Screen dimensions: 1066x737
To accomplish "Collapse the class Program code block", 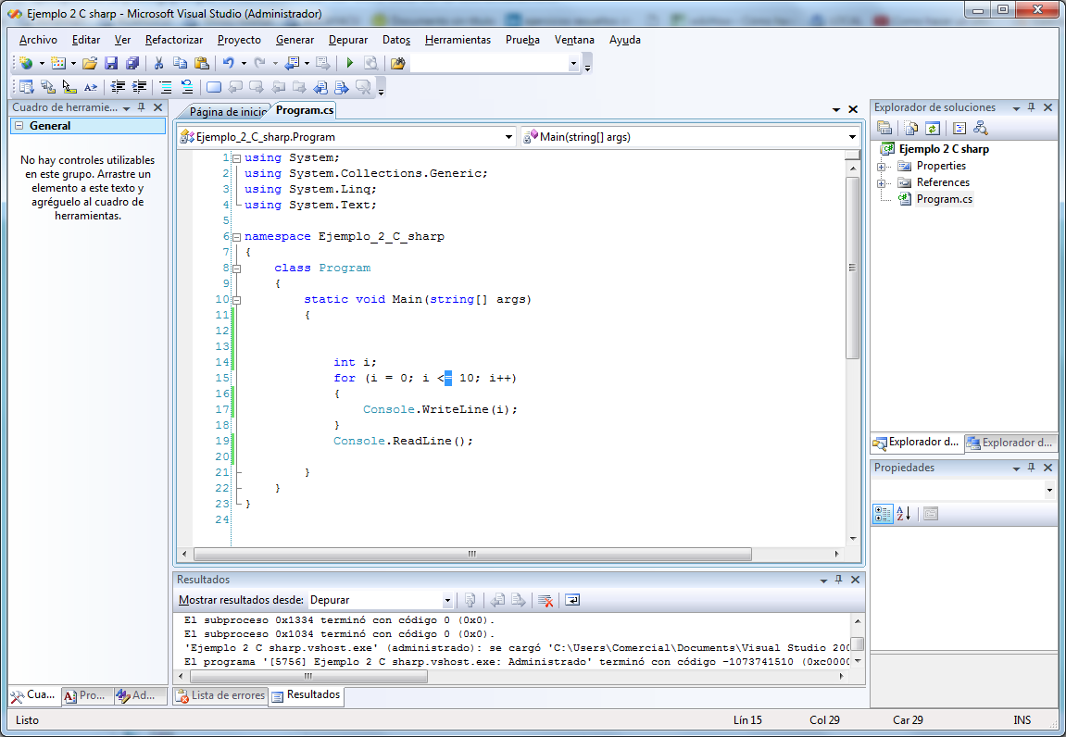I will pyautogui.click(x=236, y=269).
